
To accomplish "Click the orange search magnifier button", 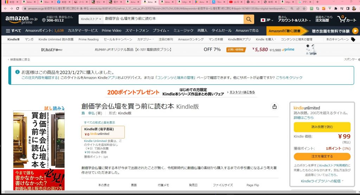I will tap(249, 19).
